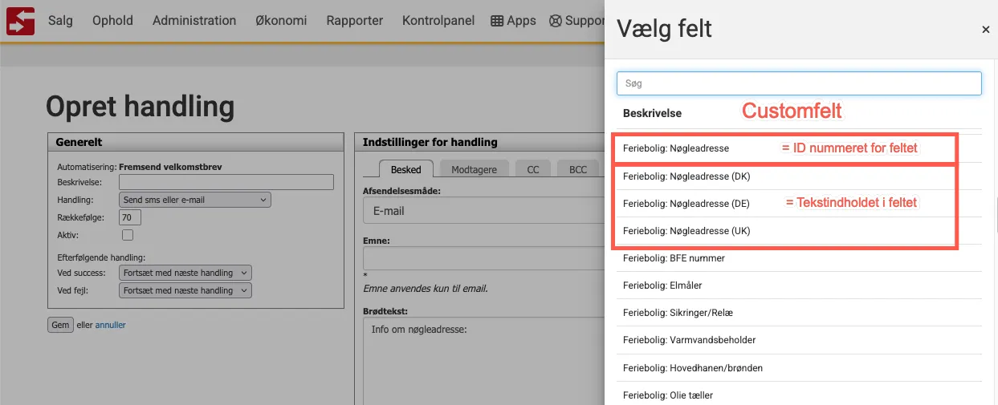This screenshot has width=998, height=405.
Task: Click the Beskrivelse text input
Action: point(225,183)
